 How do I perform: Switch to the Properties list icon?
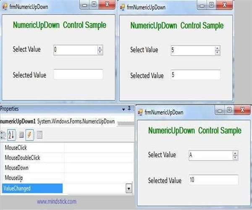[21, 135]
